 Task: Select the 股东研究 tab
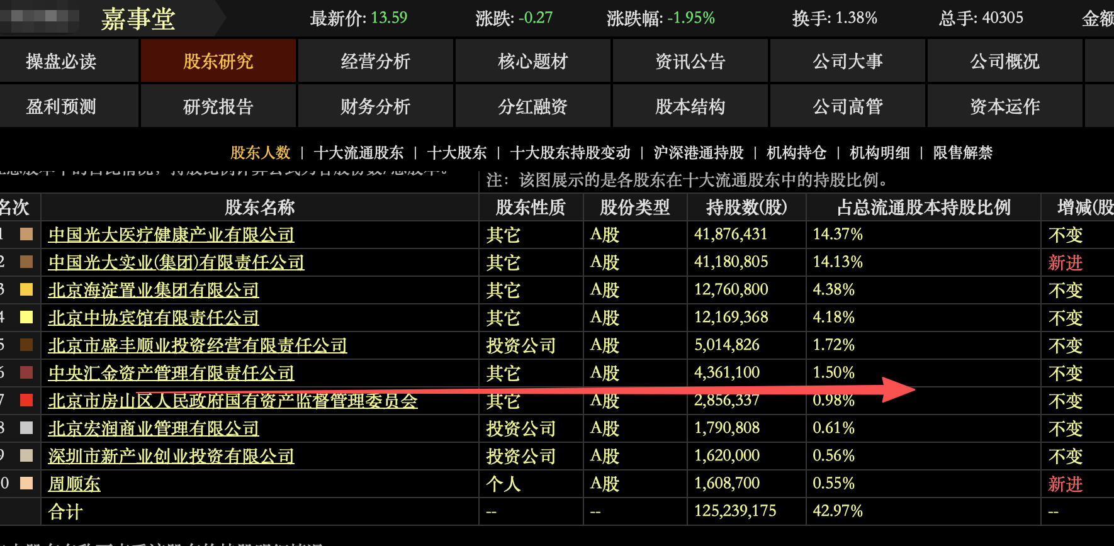click(x=218, y=61)
